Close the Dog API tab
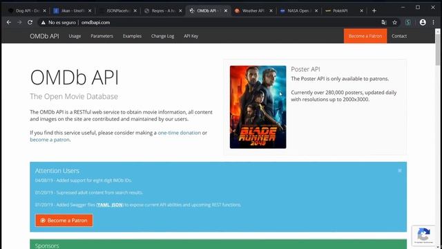 click(x=44, y=11)
